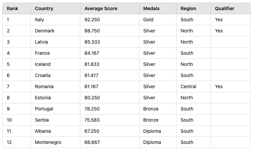Click the Rank column header
This screenshot has width=253, height=150.
pyautogui.click(x=12, y=8)
